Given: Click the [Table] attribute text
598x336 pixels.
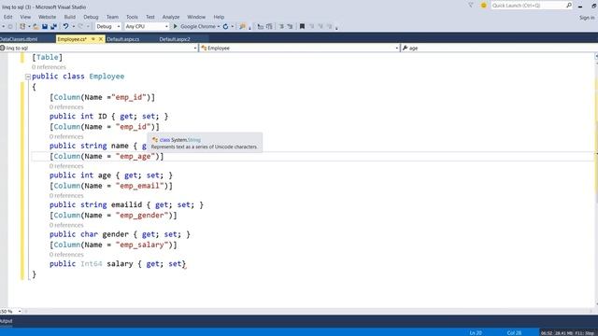Looking at the screenshot, I should click(x=48, y=57).
